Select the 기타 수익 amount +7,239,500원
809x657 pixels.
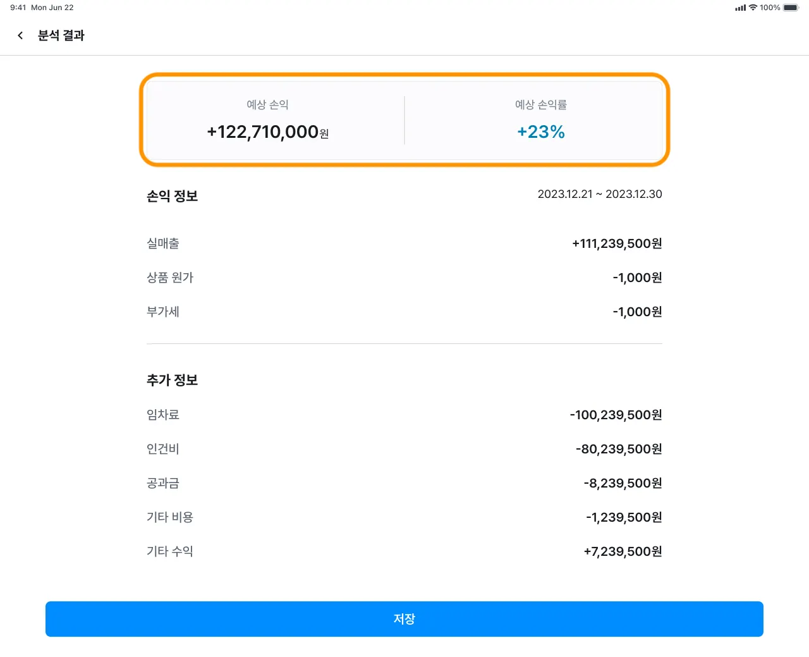(623, 551)
